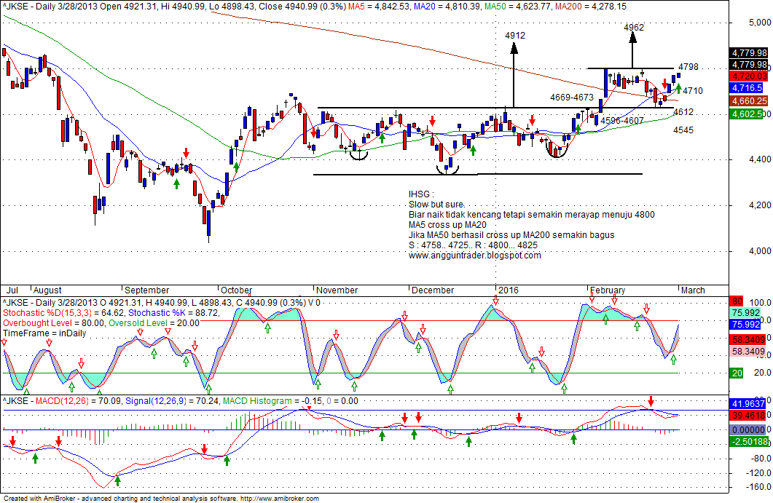The image size is (773, 503).
Task: Click the Jul label on time axis
Action: pyautogui.click(x=12, y=290)
